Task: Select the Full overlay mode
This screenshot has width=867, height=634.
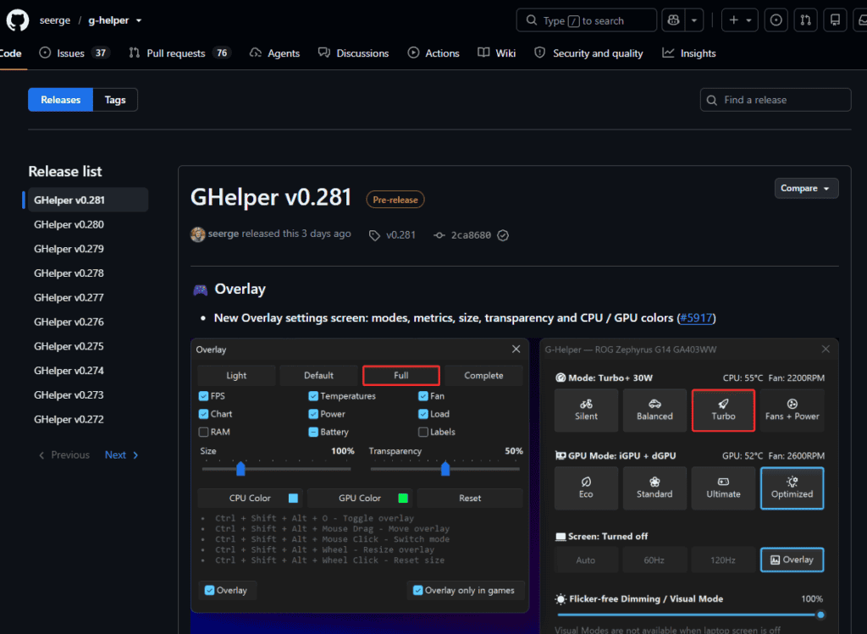Action: 400,375
